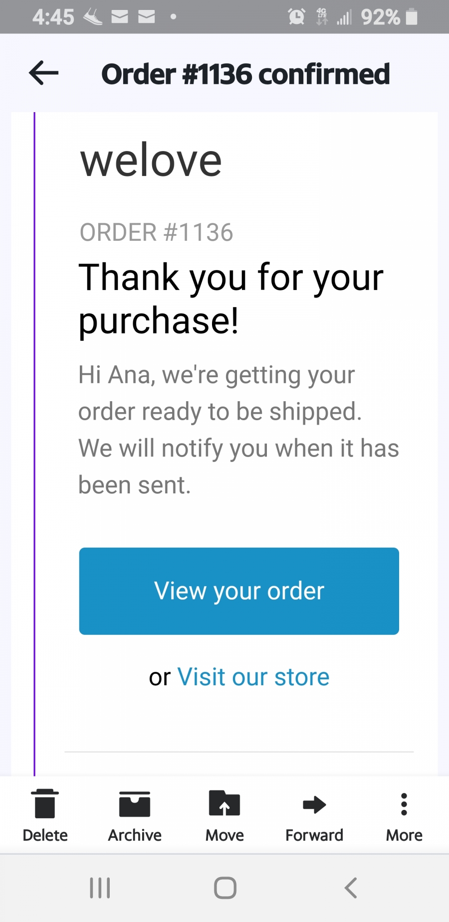Tap the 4G LTE data icon
Image resolution: width=449 pixels, height=922 pixels.
[322, 17]
